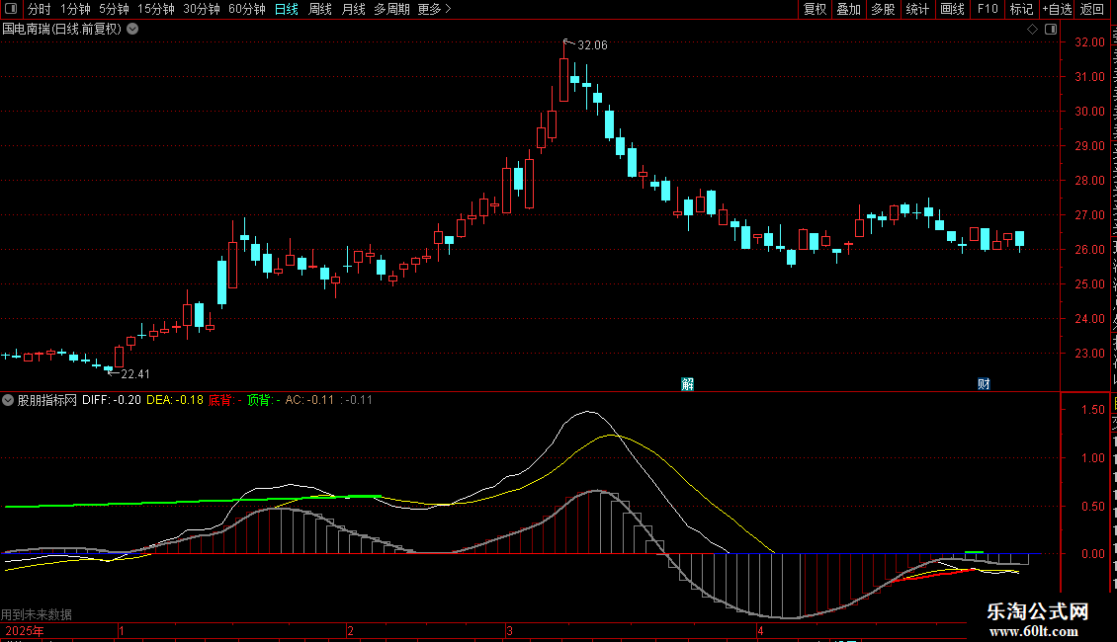Select the 15分钟 period
This screenshot has height=642, width=1117.
156,9
